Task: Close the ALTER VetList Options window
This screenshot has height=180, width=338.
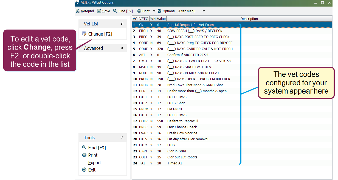Action: point(329,2)
